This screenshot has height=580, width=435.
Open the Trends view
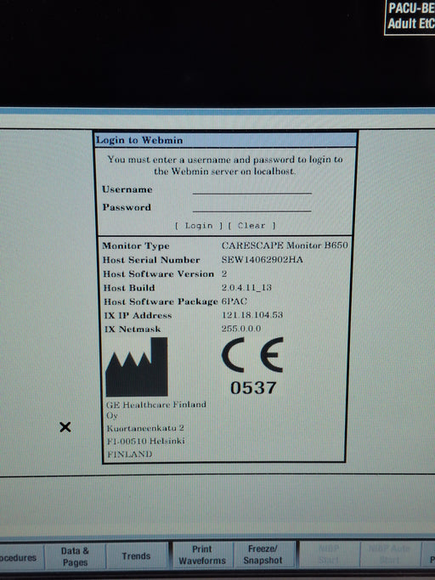coord(136,556)
